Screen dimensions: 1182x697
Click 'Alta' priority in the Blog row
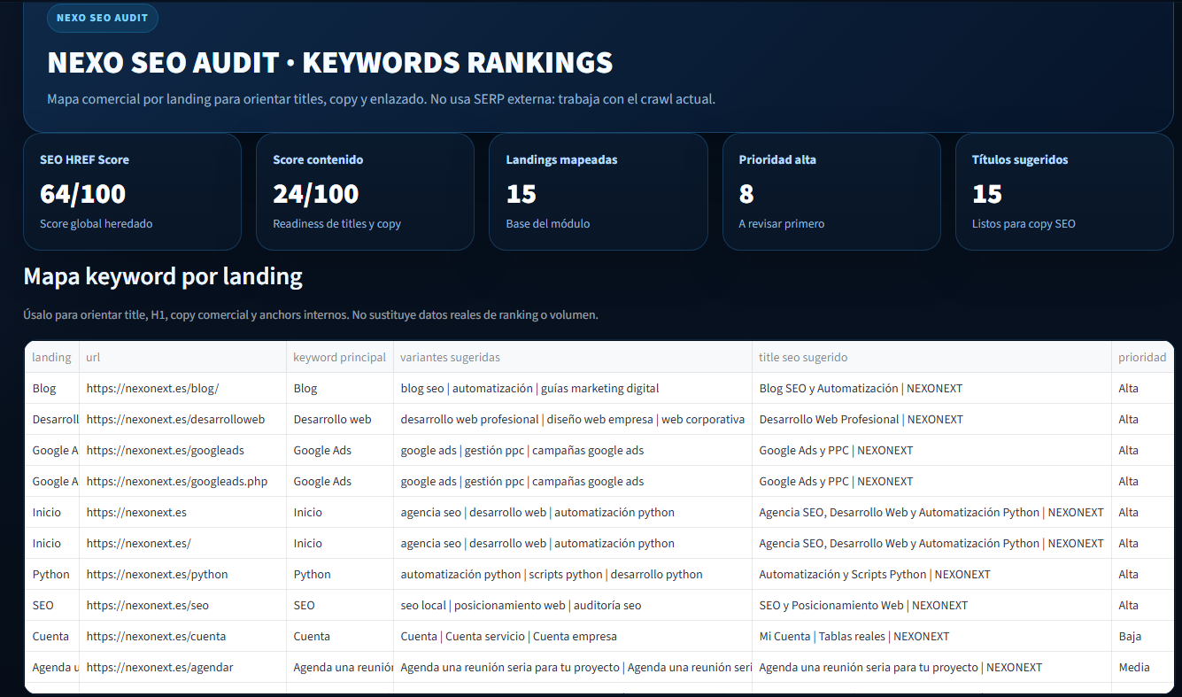(x=1142, y=388)
